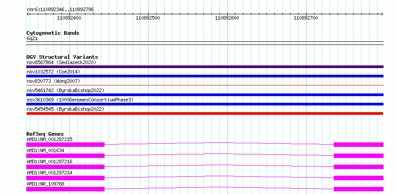Select the right exon of AMD1|NM_001634
Image resolution: width=396 pixels, height=194 pixels.
[x=359, y=156]
